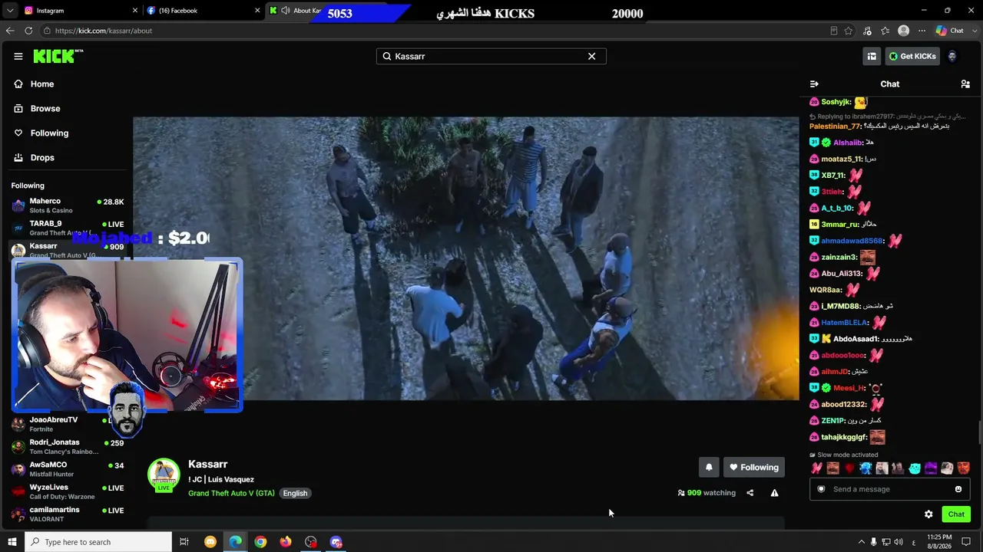The width and height of the screenshot is (983, 552).
Task: Click the Windows taskbar search box
Action: [98, 542]
